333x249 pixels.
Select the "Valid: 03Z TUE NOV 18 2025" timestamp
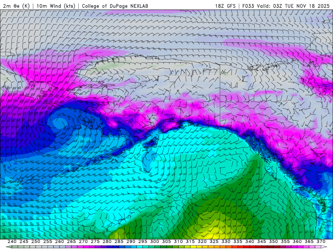(x=293, y=6)
